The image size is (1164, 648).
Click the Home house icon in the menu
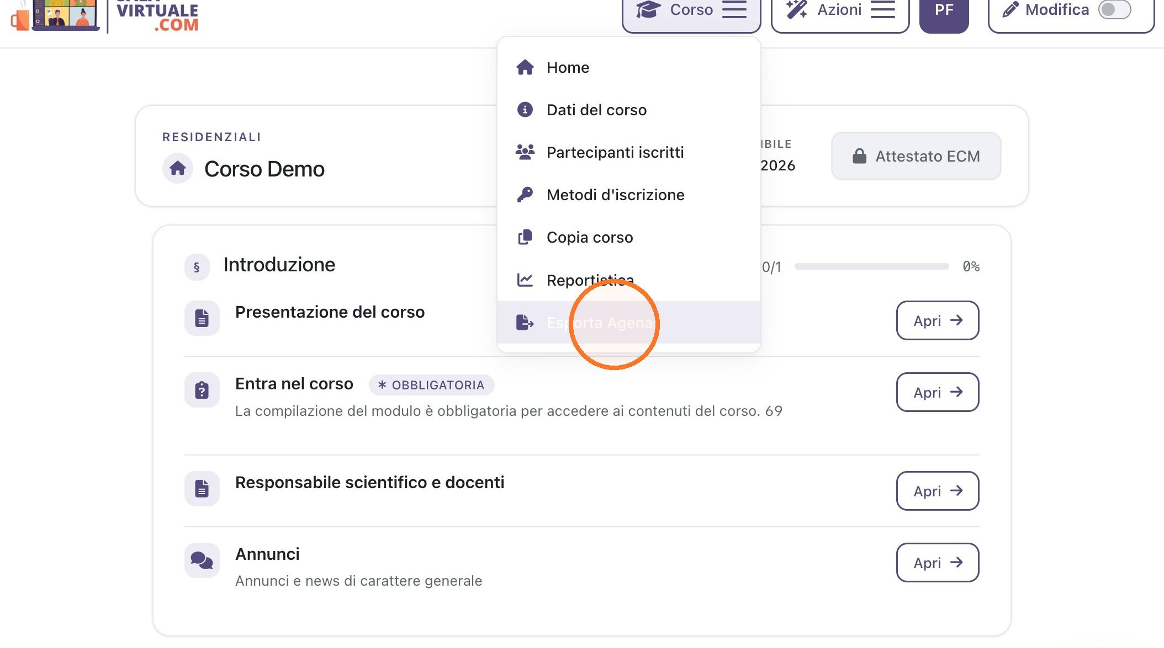[x=525, y=67]
